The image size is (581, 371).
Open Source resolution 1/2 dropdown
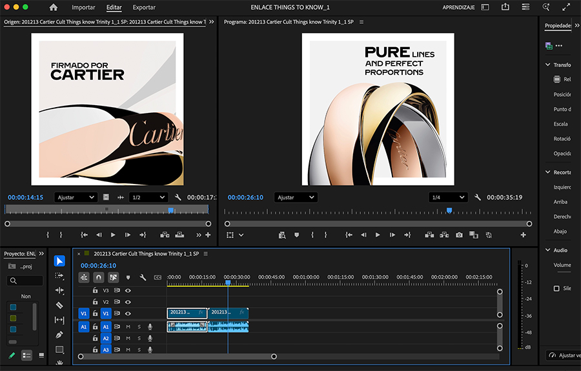click(148, 197)
